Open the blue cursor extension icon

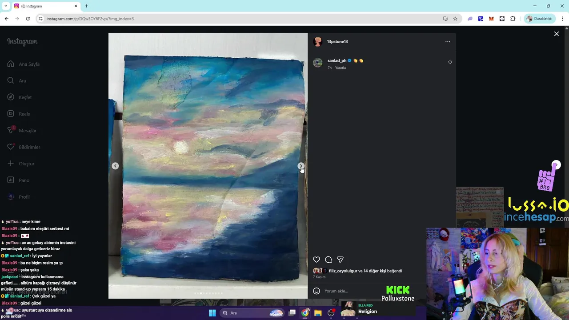click(481, 19)
